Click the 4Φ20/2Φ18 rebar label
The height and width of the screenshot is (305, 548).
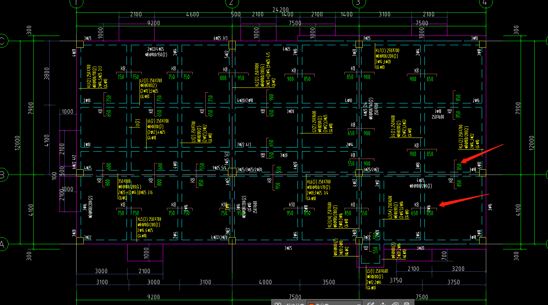pyautogui.click(x=245, y=100)
